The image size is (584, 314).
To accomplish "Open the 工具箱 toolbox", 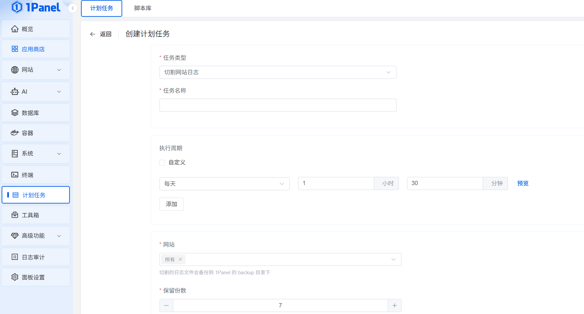I will 30,215.
